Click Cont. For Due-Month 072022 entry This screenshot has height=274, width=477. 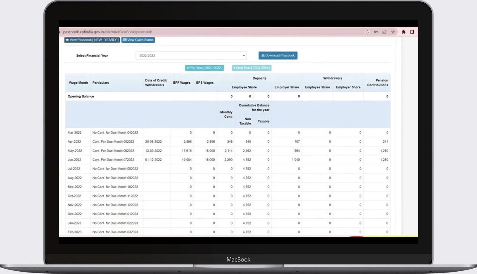click(113, 160)
